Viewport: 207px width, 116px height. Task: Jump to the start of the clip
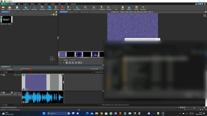[60, 63]
